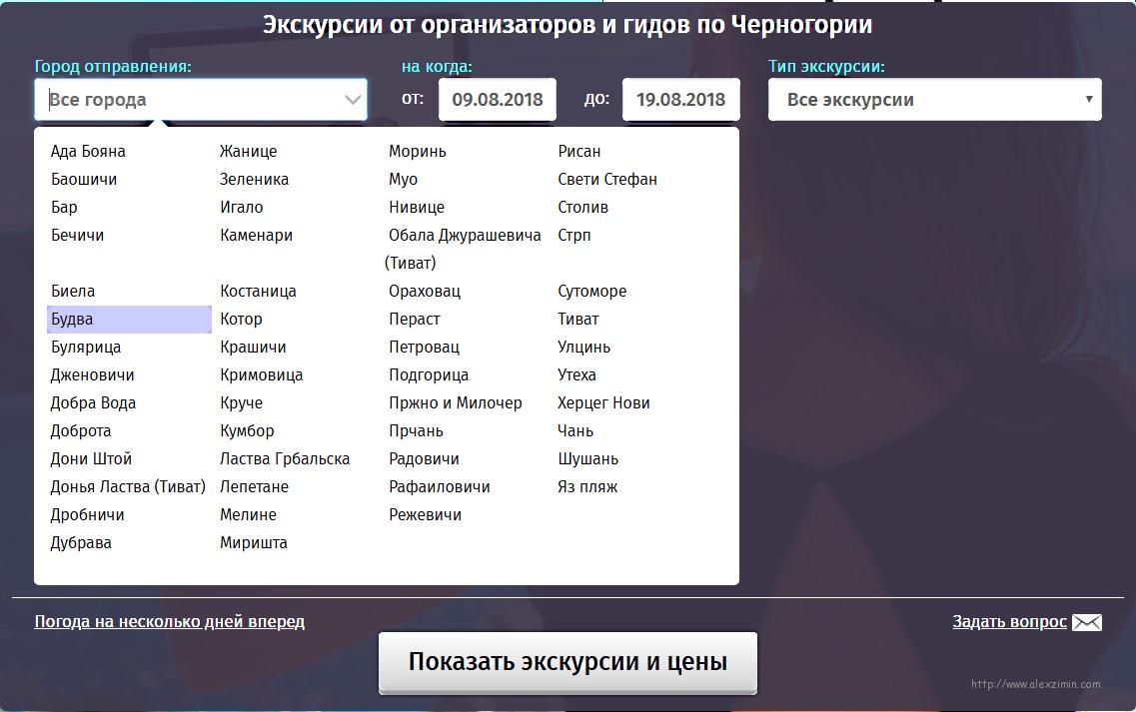Open the Все экскурсии type dropdown
The width and height of the screenshot is (1136, 712).
(x=934, y=99)
